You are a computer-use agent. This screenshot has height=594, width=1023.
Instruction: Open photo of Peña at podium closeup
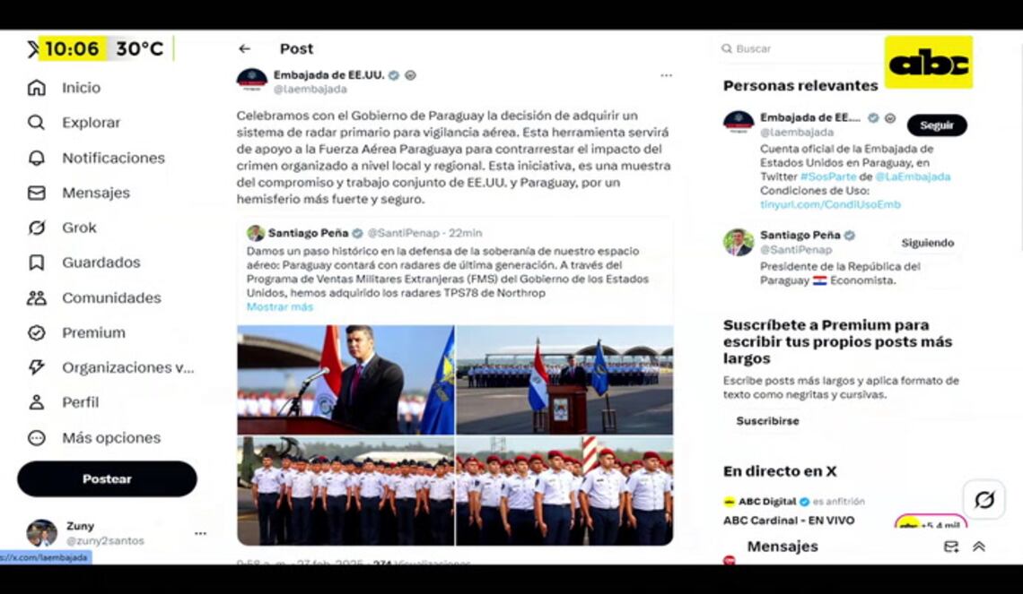click(x=345, y=380)
